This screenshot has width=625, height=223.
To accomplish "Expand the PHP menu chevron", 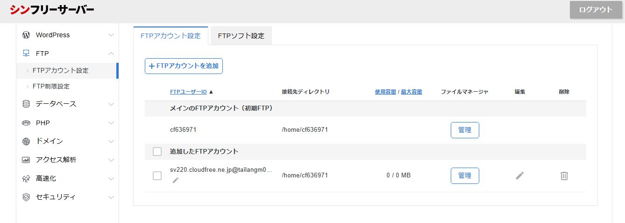I will [x=111, y=123].
